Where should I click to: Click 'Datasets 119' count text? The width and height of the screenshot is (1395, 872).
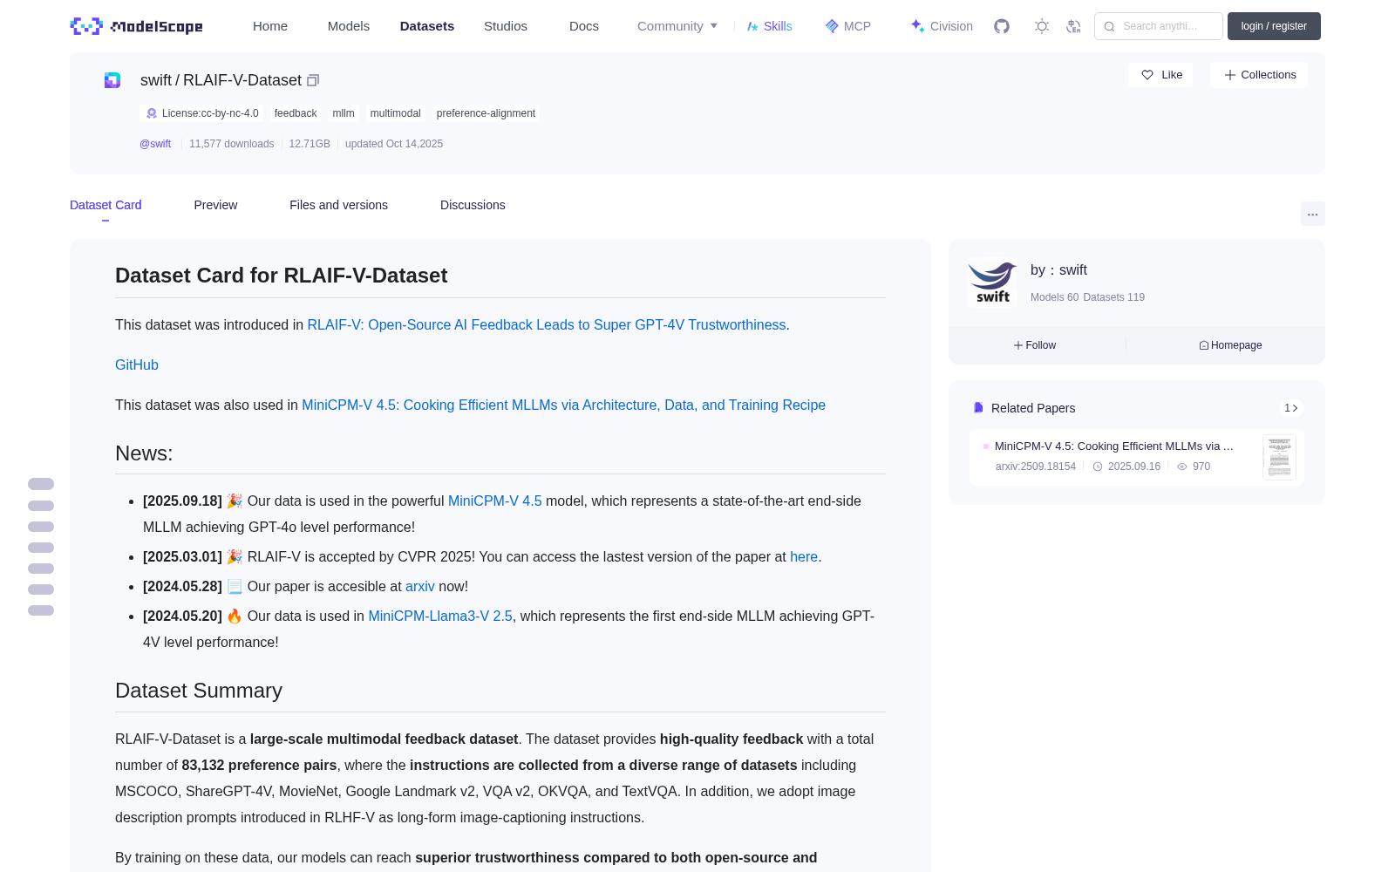click(x=1113, y=297)
